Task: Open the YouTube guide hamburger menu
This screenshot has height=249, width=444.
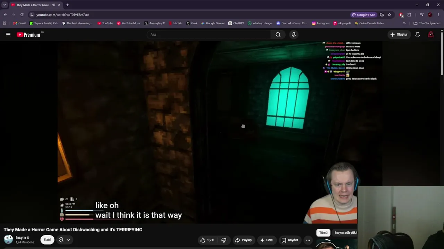Action: coord(8,35)
